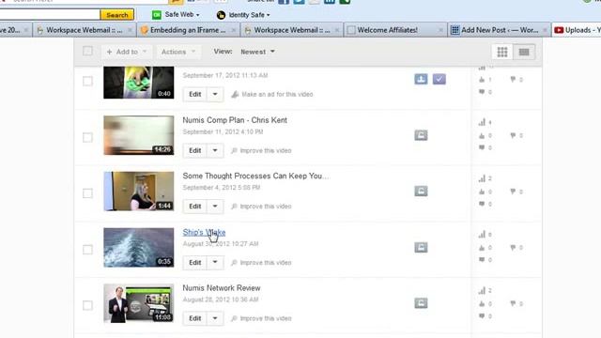This screenshot has height=338, width=601.
Task: Click the blue checkmark icon on the first video row
Action: [x=439, y=79]
